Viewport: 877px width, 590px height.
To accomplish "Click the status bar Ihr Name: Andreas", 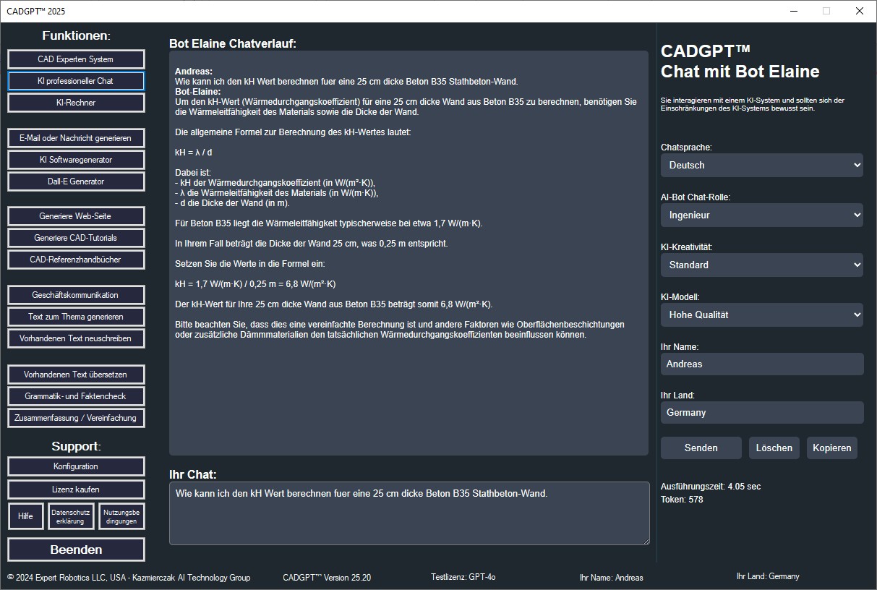I will pos(611,578).
